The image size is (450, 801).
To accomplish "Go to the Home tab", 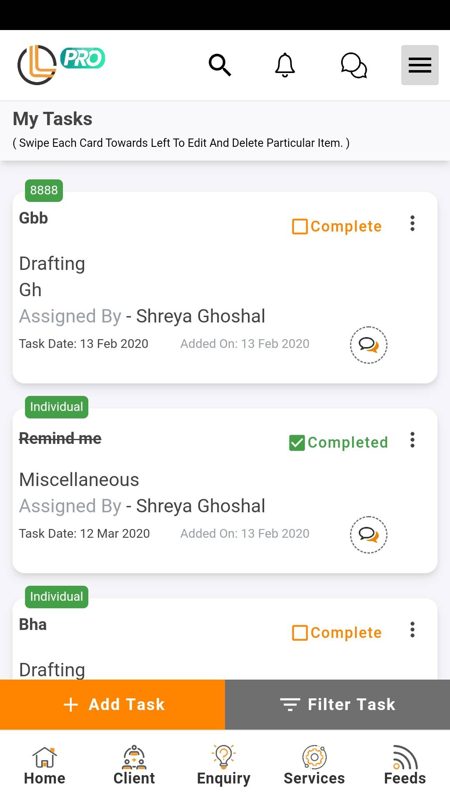I will click(x=45, y=766).
